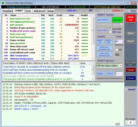This screenshot has width=138, height=127.
Task: Select the Minimum temperature row
Action: point(47,59)
